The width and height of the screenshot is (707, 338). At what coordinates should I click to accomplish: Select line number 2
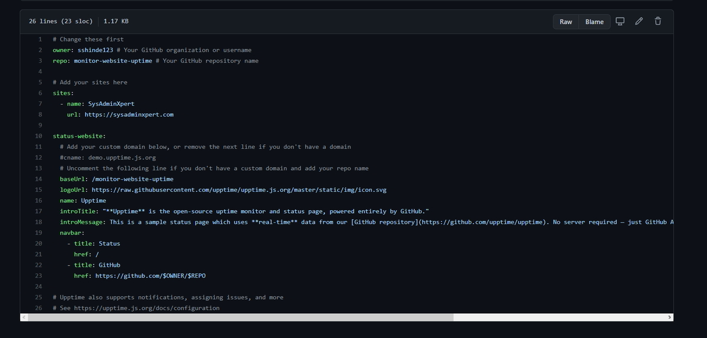(40, 50)
